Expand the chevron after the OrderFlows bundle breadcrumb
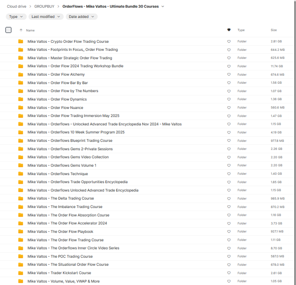 click(163, 7)
